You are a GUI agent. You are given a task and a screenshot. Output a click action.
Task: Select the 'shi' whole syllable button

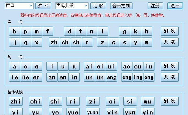[x=55, y=101]
